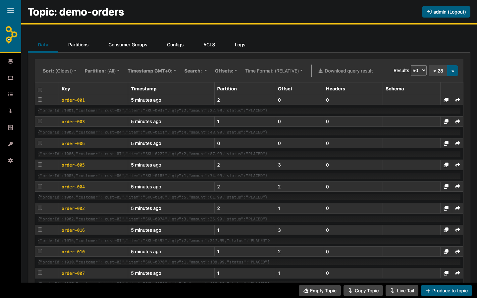Viewport: 477px width, 298px height.
Task: Click the Empty Topic button
Action: [320, 291]
